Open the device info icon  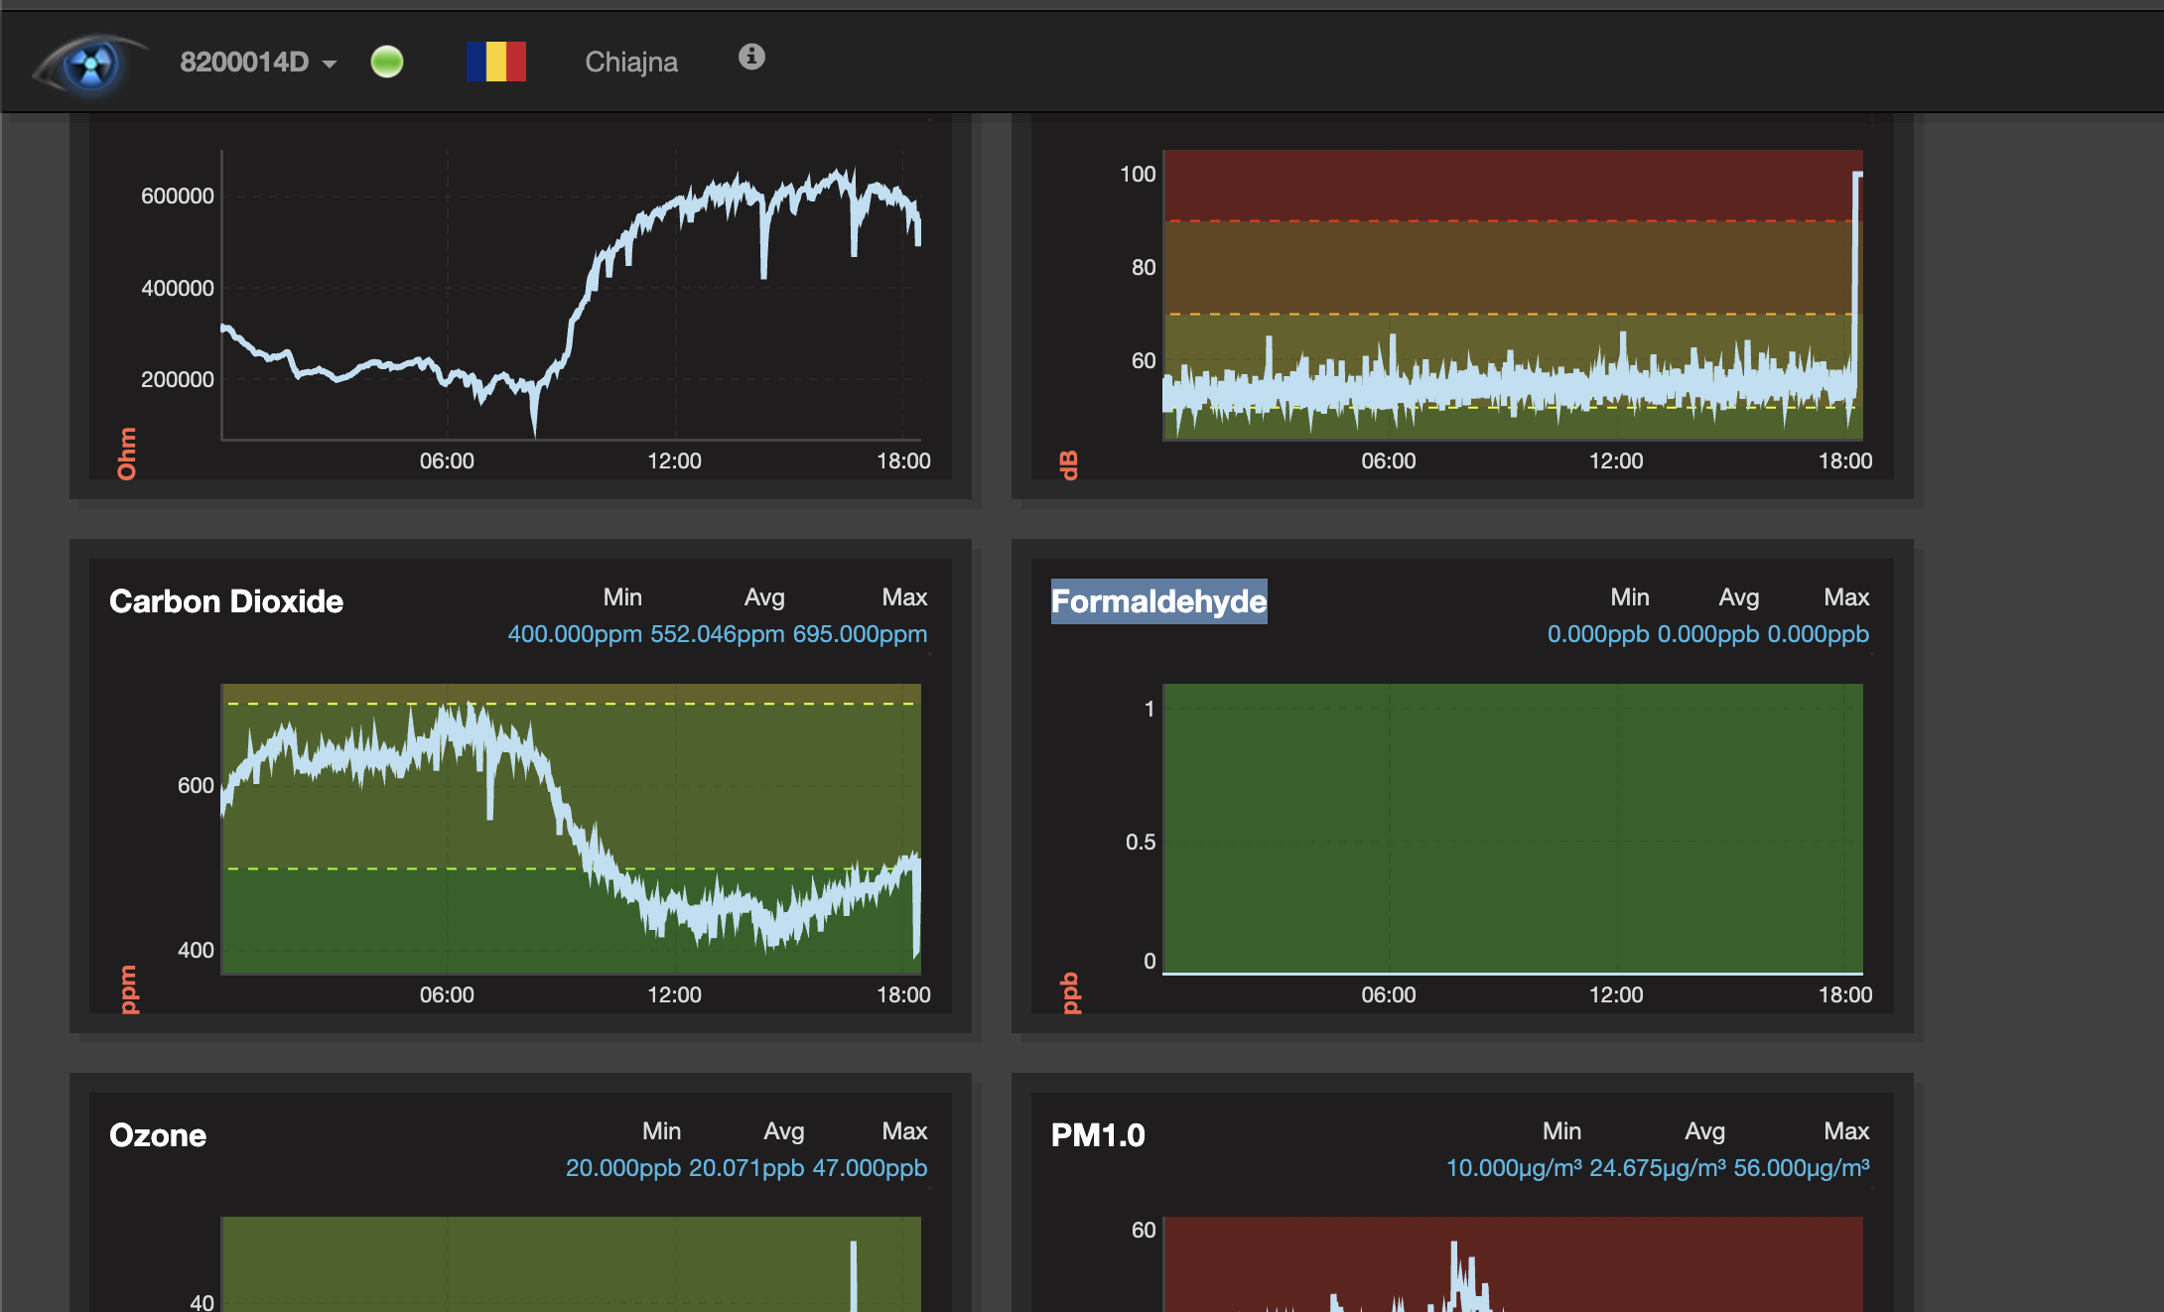[751, 58]
